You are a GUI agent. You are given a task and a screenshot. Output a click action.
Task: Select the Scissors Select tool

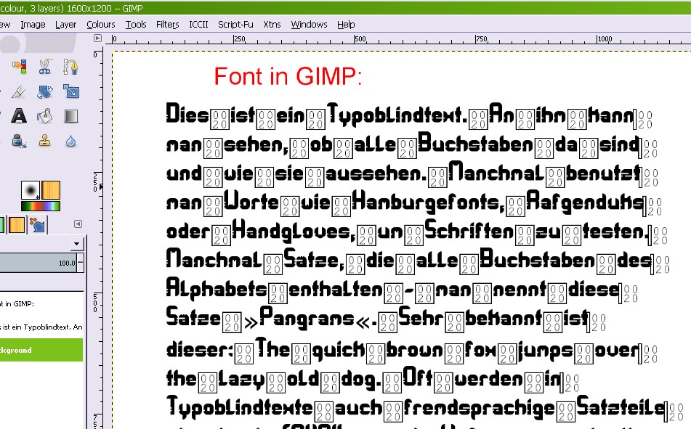[45, 67]
